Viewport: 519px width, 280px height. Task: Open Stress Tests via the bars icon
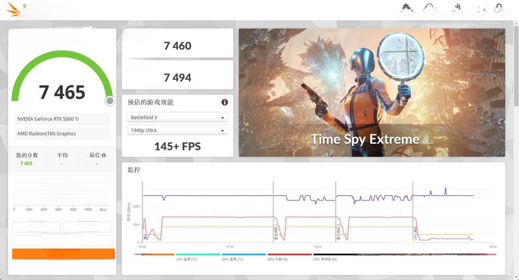pos(458,8)
